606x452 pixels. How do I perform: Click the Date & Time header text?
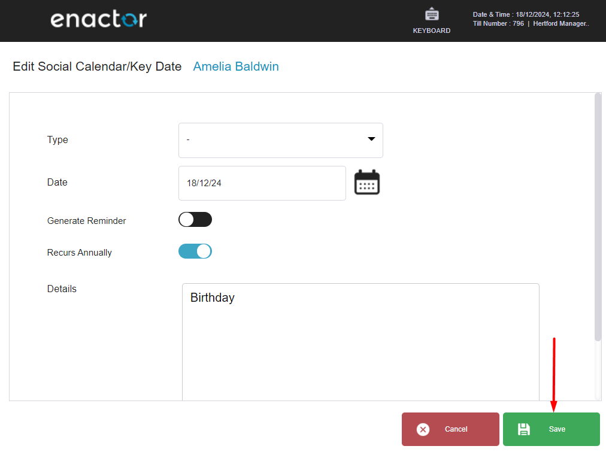tap(526, 14)
